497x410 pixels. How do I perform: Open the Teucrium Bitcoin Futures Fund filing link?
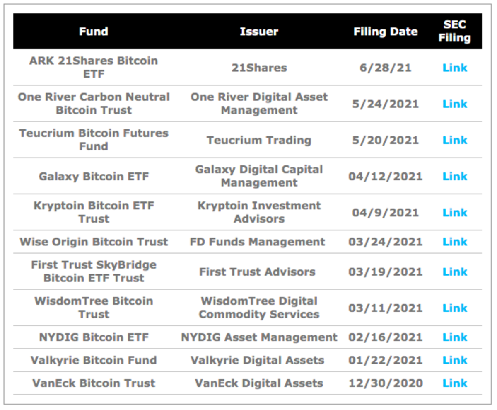tap(455, 140)
